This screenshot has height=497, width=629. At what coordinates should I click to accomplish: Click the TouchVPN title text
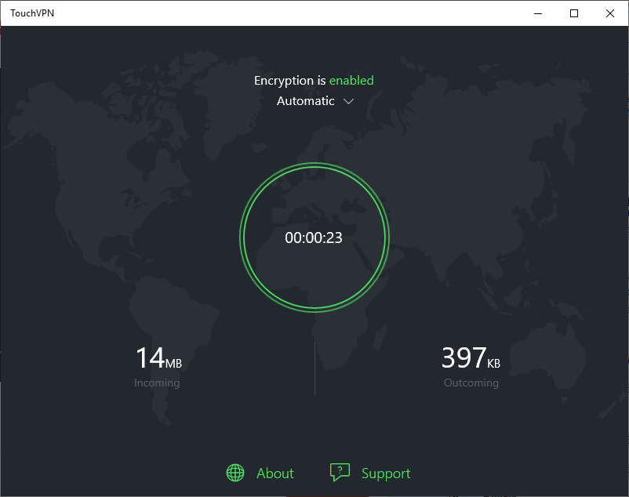pos(32,13)
